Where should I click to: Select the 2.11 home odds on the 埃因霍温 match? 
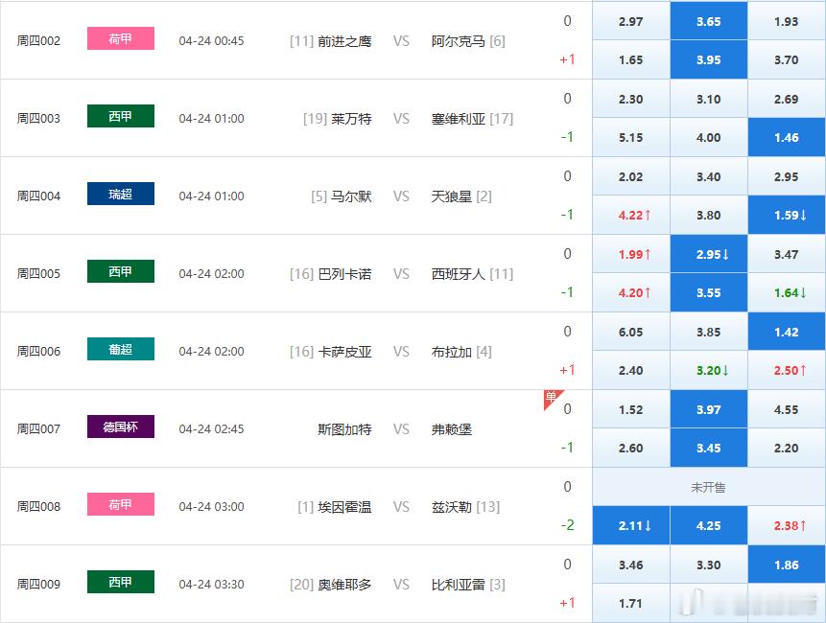point(630,525)
